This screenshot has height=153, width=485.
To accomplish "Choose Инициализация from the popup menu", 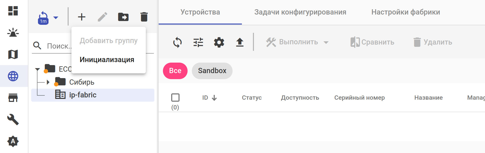I will (107, 60).
